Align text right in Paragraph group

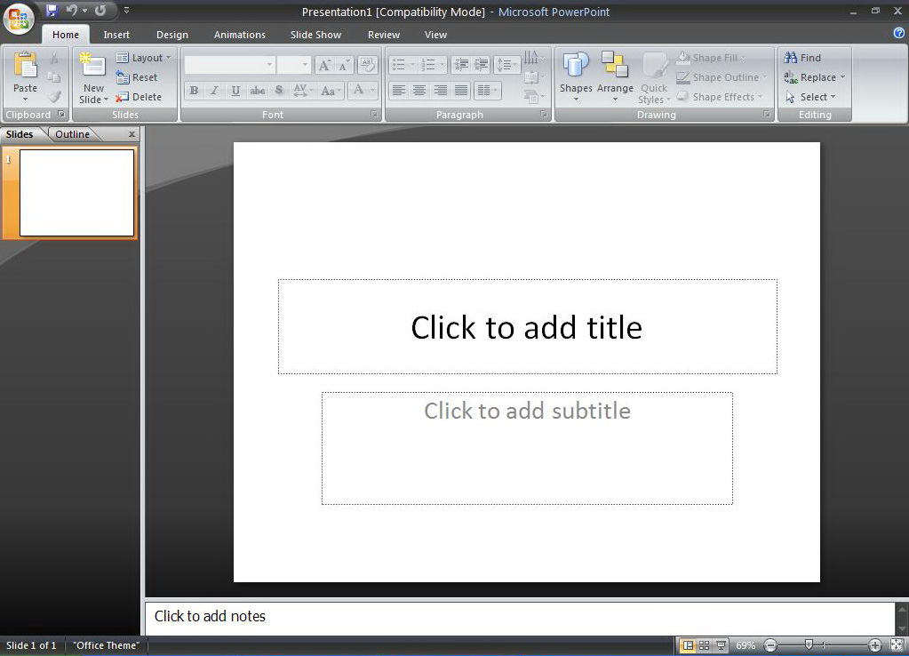pyautogui.click(x=440, y=91)
